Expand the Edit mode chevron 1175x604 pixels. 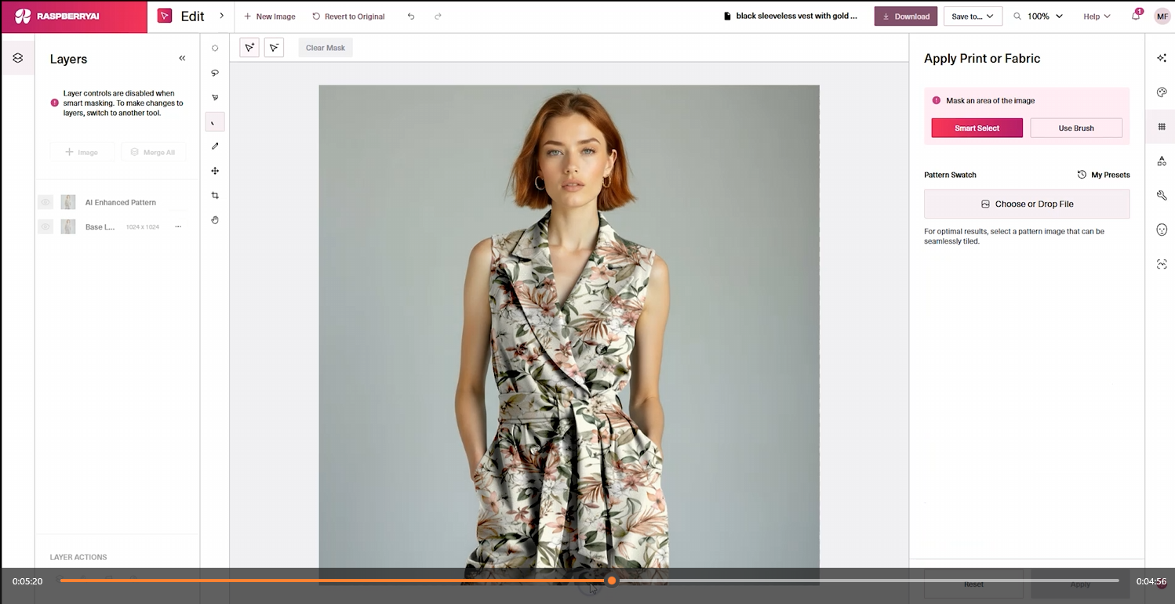tap(221, 16)
